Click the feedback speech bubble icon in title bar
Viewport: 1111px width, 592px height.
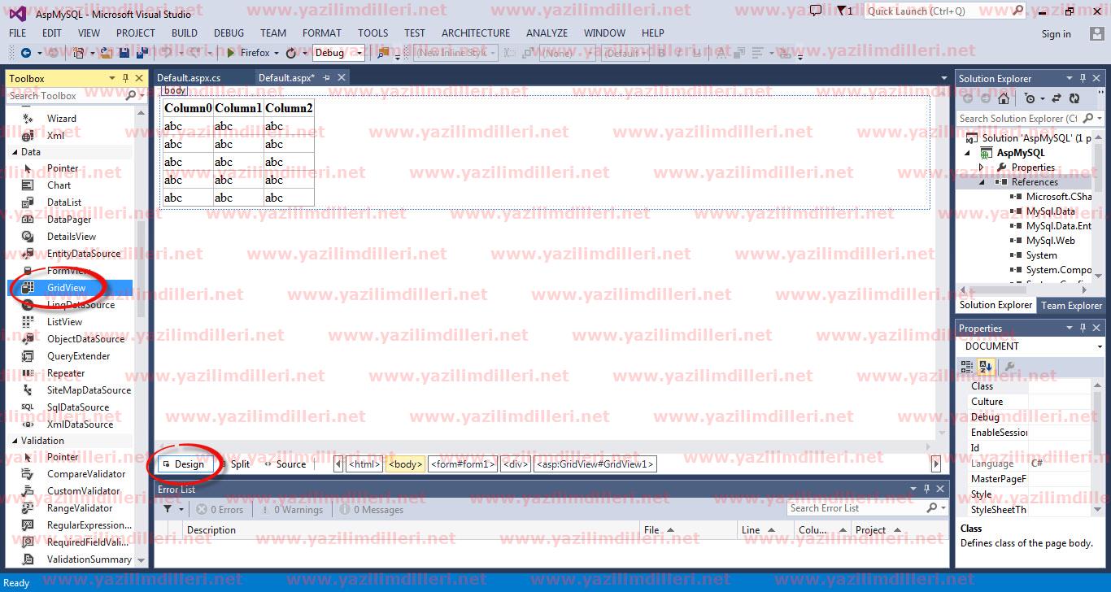[816, 11]
